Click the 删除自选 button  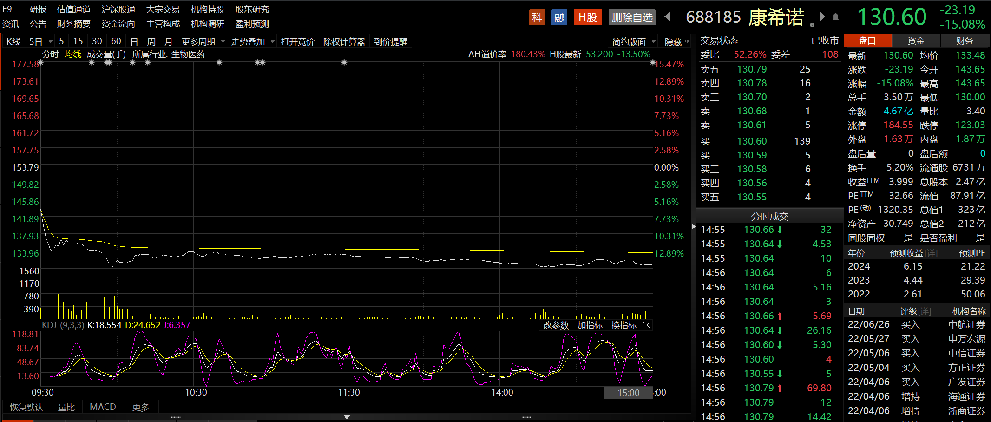coord(632,18)
